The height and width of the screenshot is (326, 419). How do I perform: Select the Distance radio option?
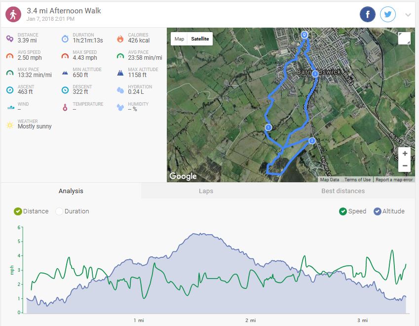coord(18,211)
